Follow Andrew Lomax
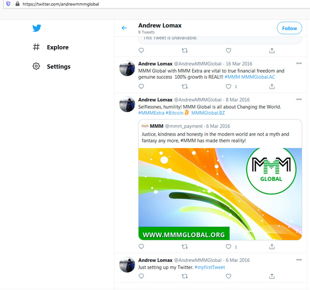Image resolution: width=310 pixels, height=290 pixels. (289, 28)
